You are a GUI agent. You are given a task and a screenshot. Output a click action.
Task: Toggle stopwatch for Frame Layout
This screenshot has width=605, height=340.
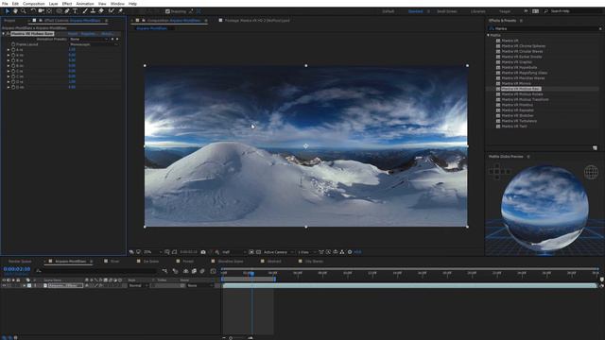point(13,44)
